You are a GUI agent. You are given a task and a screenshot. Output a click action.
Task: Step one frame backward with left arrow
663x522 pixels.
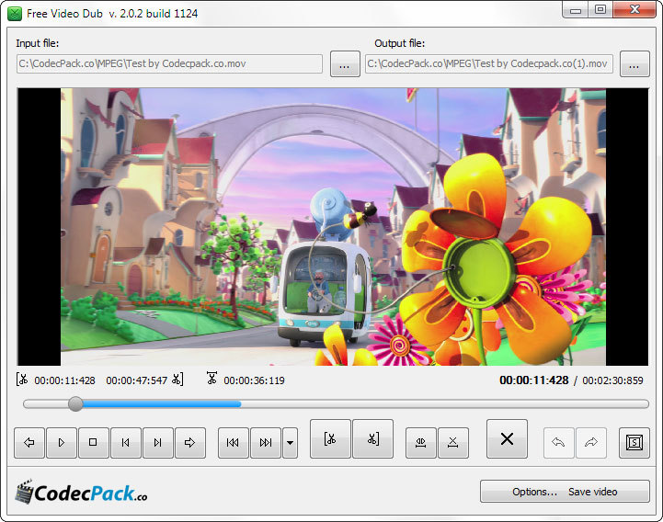tap(29, 443)
